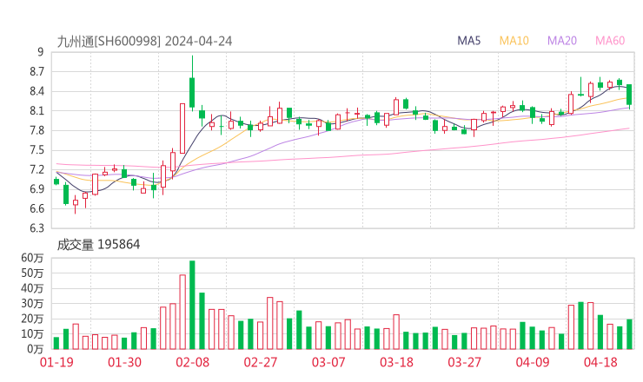Click the tallest green volume bar near 02-08

[192, 305]
